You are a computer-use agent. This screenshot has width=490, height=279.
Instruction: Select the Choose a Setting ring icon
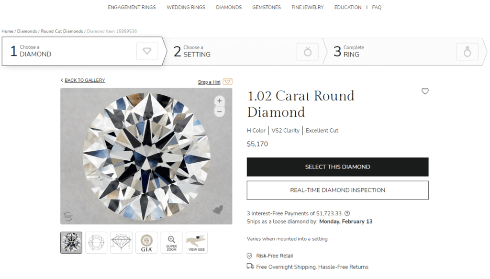[x=308, y=52]
